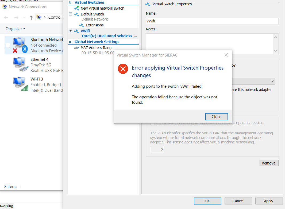Click the Virtual Switch Properties header icon
This screenshot has height=209, width=285.
coord(148,4)
